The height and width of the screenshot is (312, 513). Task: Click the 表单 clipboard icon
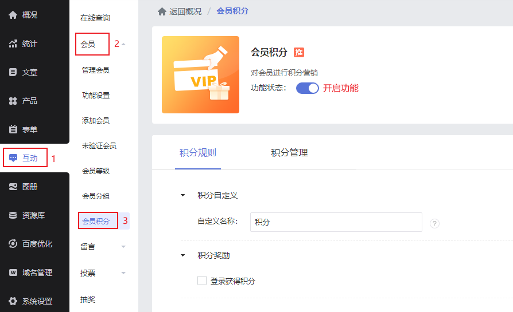tap(13, 129)
